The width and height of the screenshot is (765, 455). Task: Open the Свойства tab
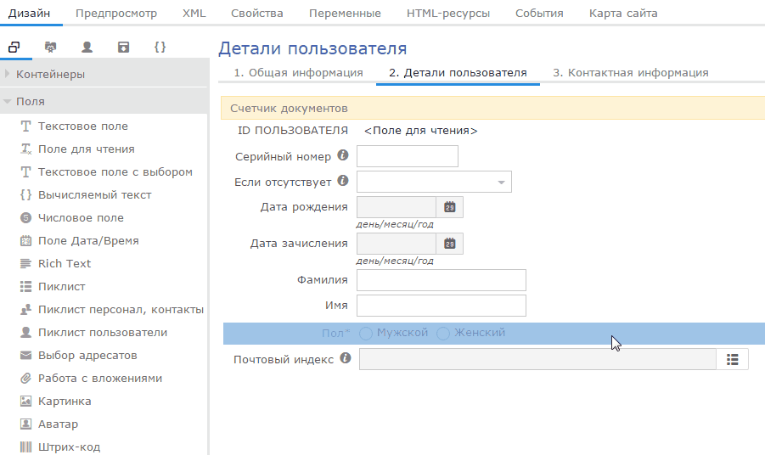tap(257, 14)
